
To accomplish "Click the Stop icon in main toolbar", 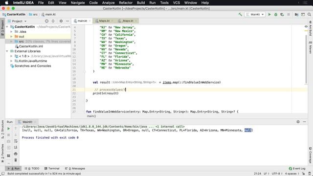I will coord(289,14).
